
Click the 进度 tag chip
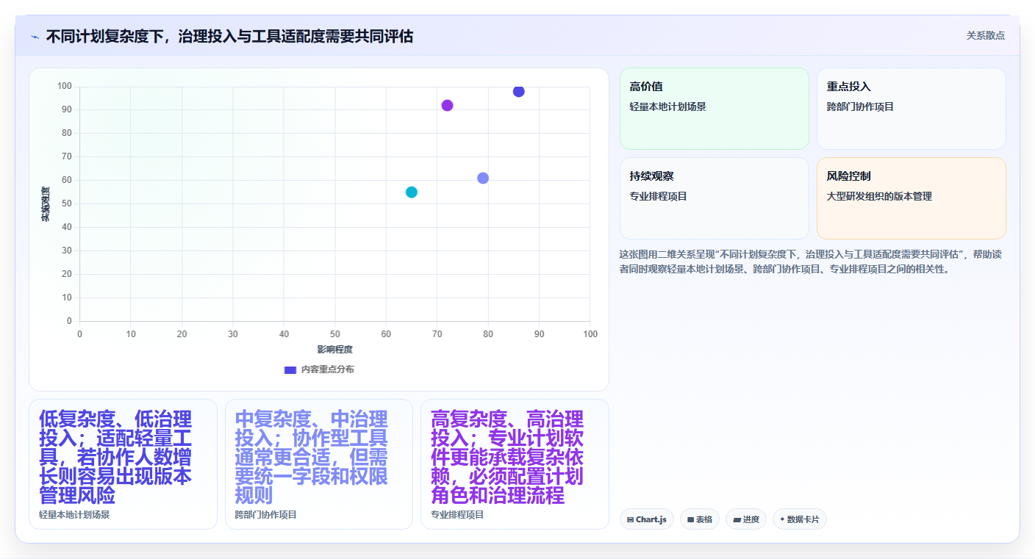pyautogui.click(x=746, y=519)
